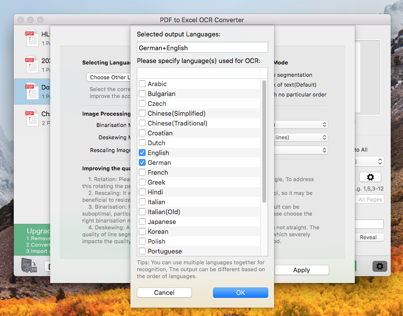This screenshot has width=403, height=316.
Task: Tick the French checkbox
Action: tap(142, 172)
